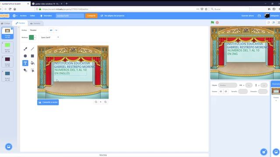This screenshot has width=280, height=157.
Task: Zoom in the paint canvas
Action: pyautogui.click(x=105, y=102)
